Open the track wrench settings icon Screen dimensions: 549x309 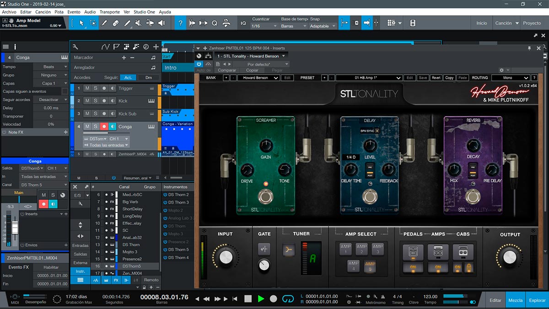point(75,47)
